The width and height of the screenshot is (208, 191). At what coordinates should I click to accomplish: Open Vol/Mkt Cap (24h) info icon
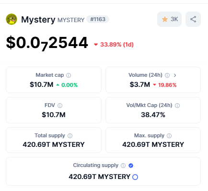point(177,106)
